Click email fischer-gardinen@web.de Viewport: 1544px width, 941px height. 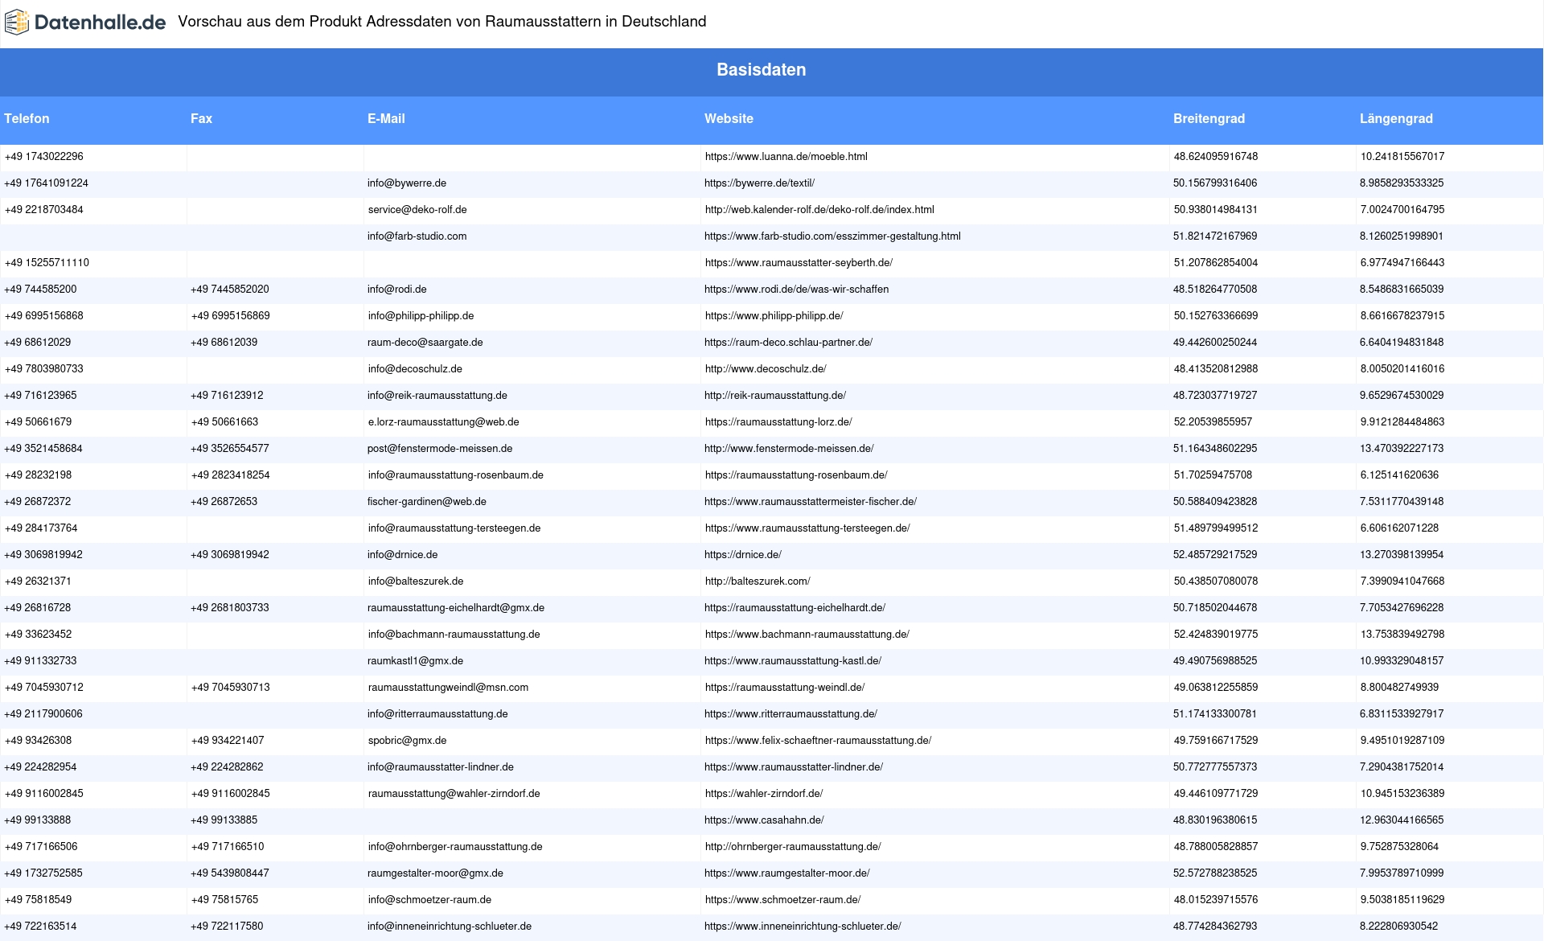[426, 502]
